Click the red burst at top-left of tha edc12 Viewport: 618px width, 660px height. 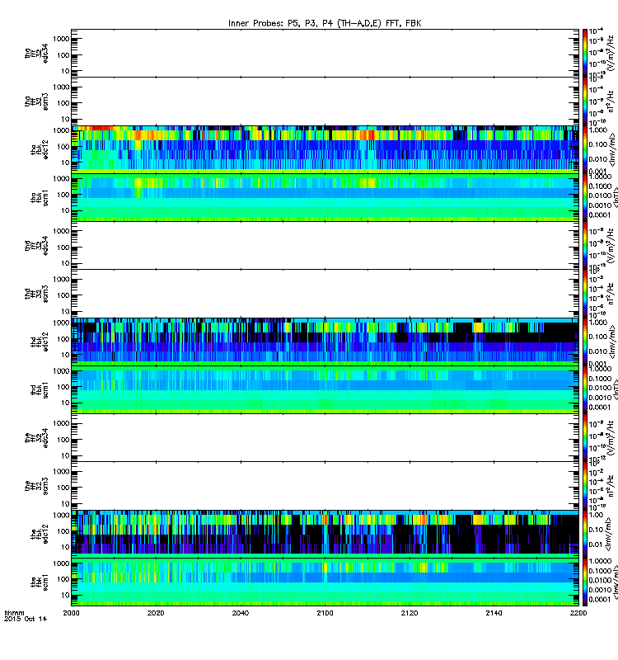coord(100,128)
